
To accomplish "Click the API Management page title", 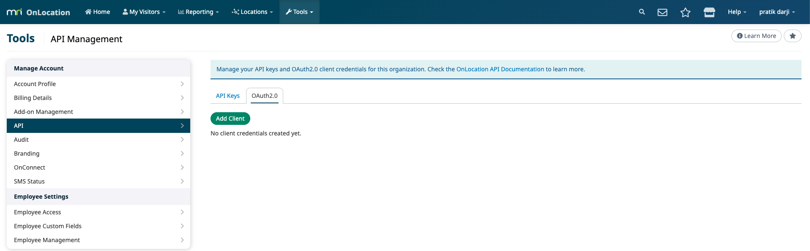I will click(86, 39).
